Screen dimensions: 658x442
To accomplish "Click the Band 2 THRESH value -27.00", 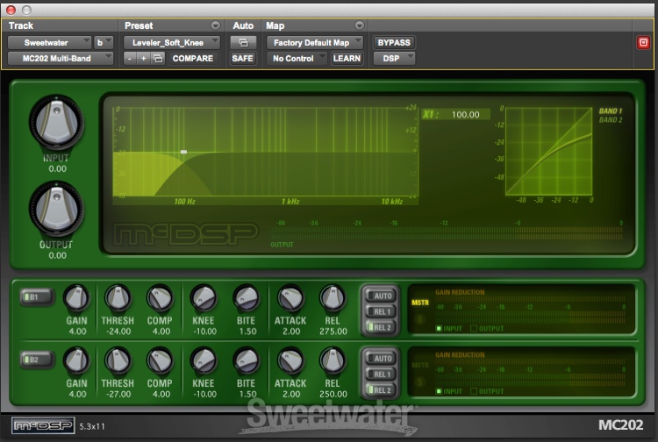I will pos(118,394).
